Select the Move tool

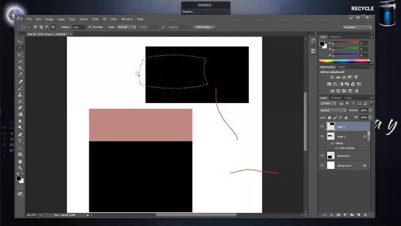click(20, 41)
